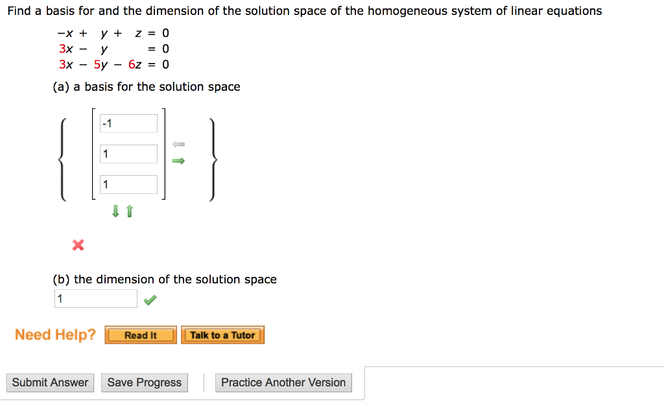Image resolution: width=664 pixels, height=402 pixels.
Task: Select the dimension answer field showing 1
Action: pos(95,298)
